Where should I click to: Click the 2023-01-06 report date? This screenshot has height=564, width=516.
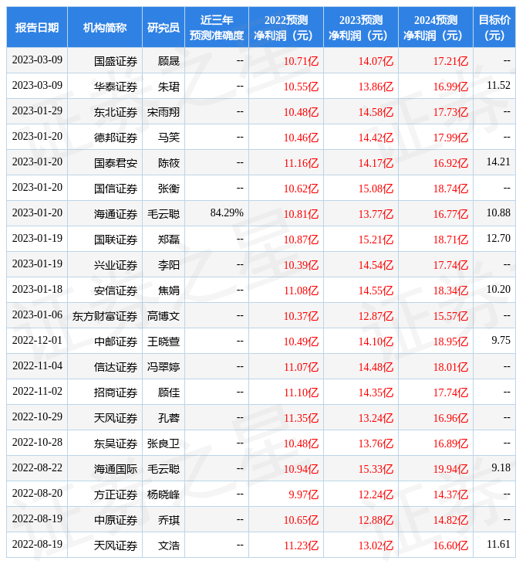[37, 314]
